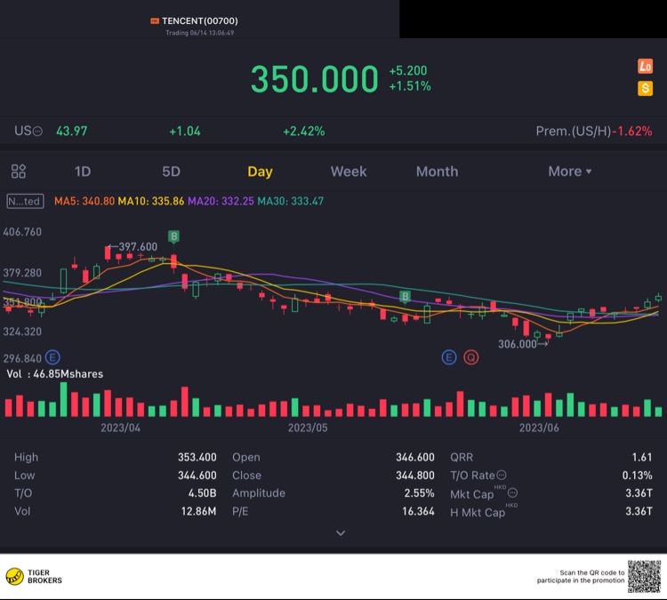Click the 350.000 current price
This screenshot has height=600, width=667.
point(314,79)
